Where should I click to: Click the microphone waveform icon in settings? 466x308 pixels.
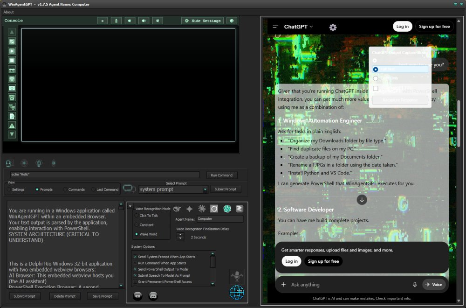click(237, 276)
